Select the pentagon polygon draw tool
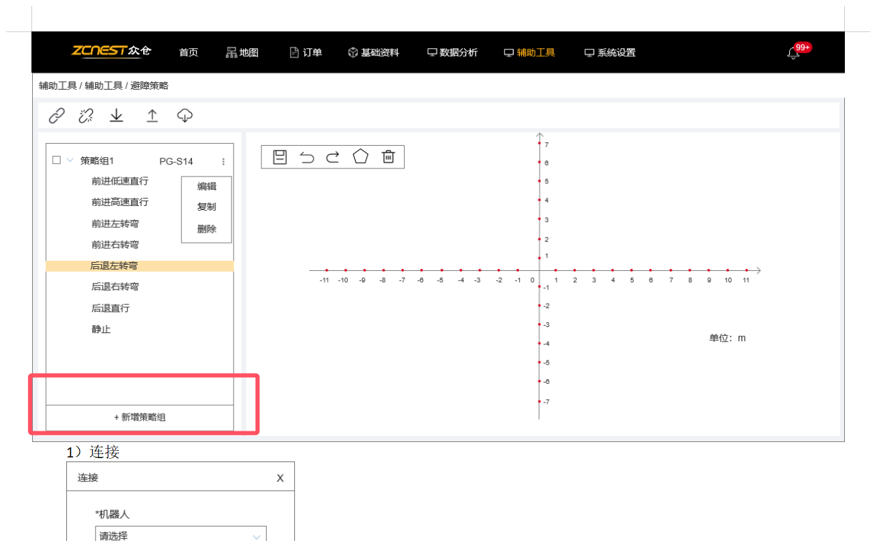887x541 pixels. (361, 156)
